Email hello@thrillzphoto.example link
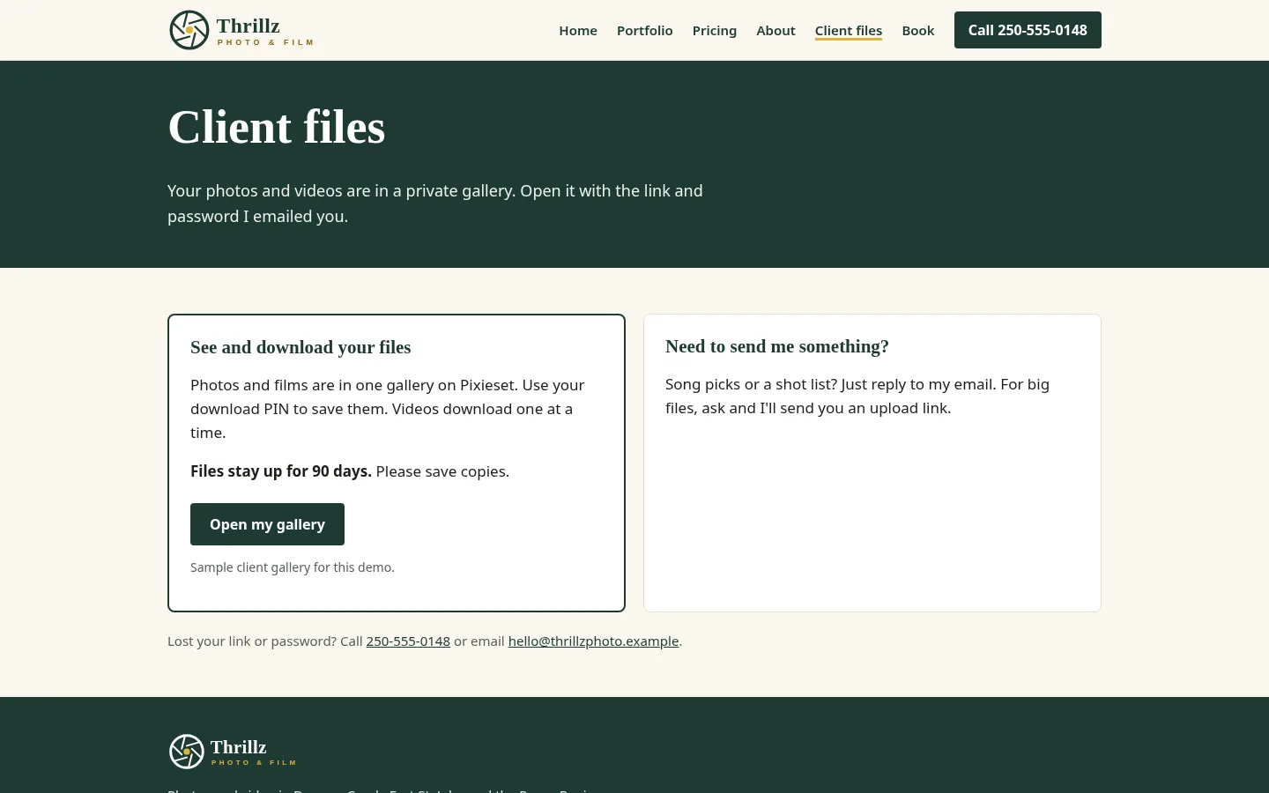 (593, 641)
